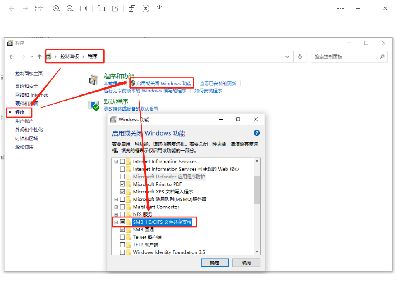Image resolution: width=397 pixels, height=297 pixels.
Task: Edit the image with the pencil icon
Action: 115,9
